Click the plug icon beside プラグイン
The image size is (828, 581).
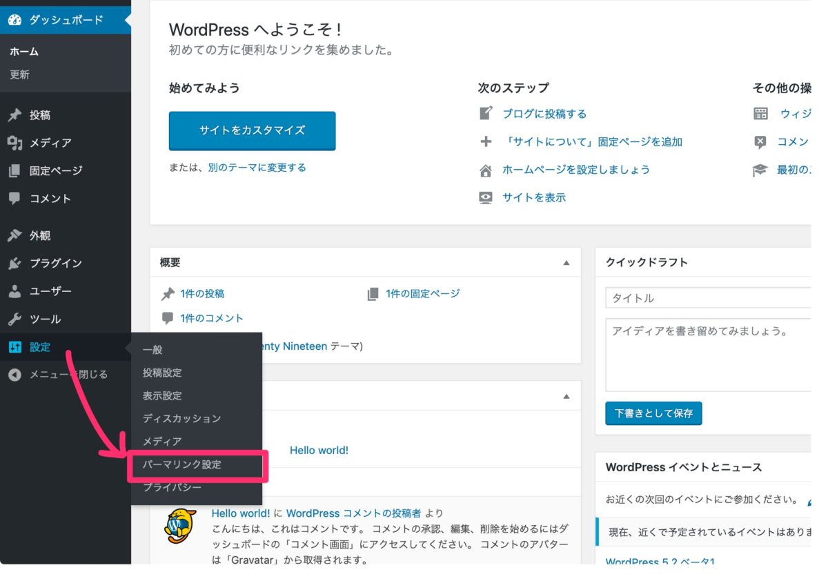(x=15, y=264)
